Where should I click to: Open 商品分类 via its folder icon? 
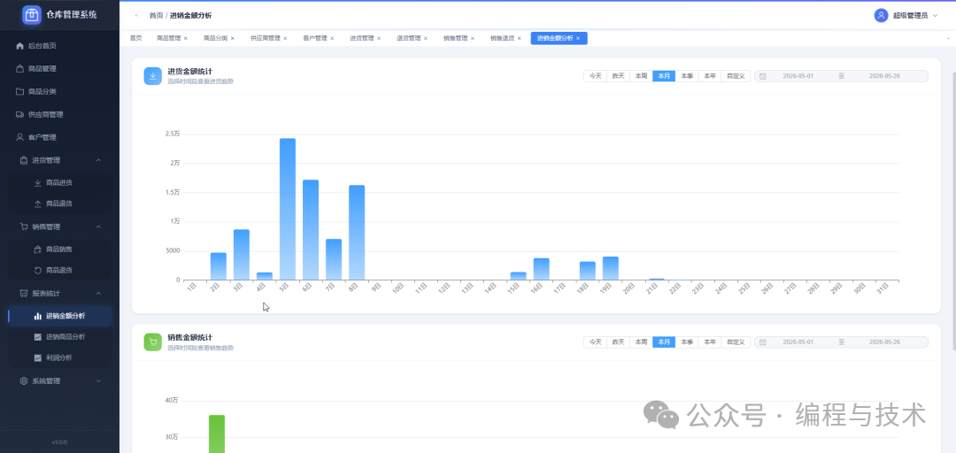19,91
